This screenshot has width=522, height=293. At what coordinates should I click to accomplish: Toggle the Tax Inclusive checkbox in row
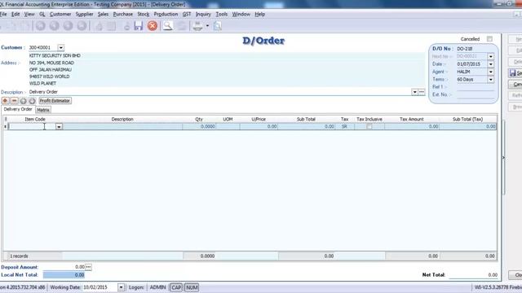coord(369,126)
